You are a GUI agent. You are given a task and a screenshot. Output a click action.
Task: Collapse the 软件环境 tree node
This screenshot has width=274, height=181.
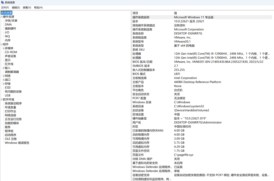tap(2, 99)
